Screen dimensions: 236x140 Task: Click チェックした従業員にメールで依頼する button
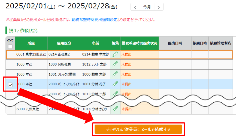[x=138, y=129]
